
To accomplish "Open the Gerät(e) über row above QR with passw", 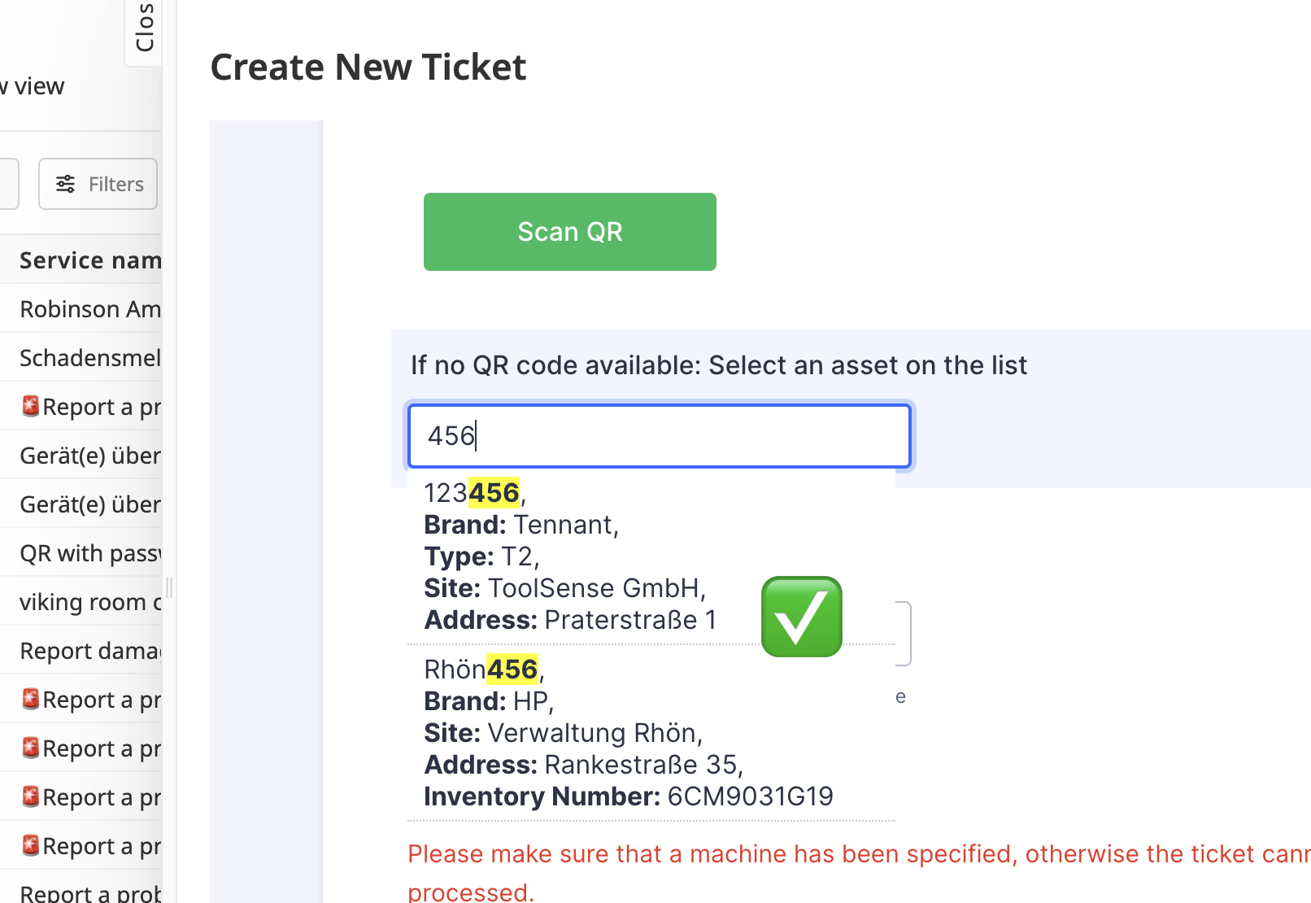I will [x=89, y=504].
